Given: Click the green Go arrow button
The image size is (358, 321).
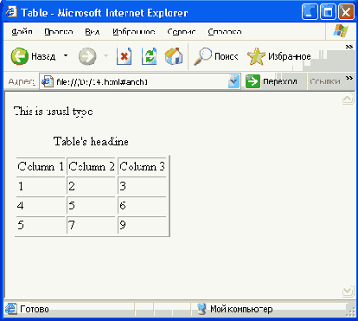Looking at the screenshot, I should [x=253, y=81].
